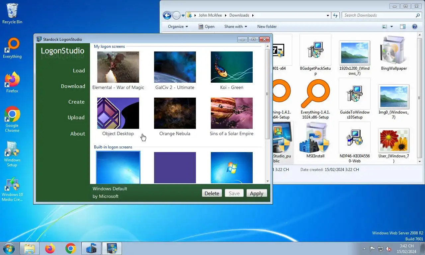Open Explorer help icon
Image resolution: width=425 pixels, height=255 pixels.
pos(414,27)
